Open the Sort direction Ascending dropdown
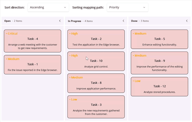Viewport: 192px width, 122px height. (48, 7)
